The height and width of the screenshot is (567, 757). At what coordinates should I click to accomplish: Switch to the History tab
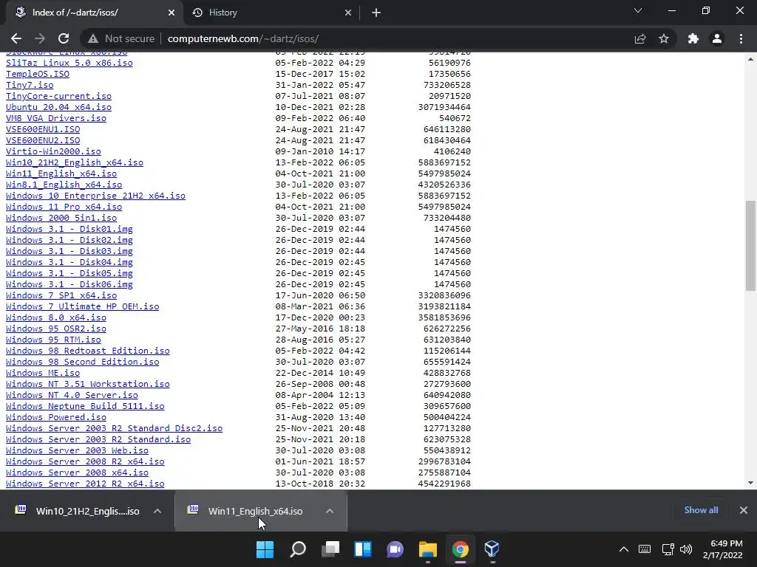point(272,13)
